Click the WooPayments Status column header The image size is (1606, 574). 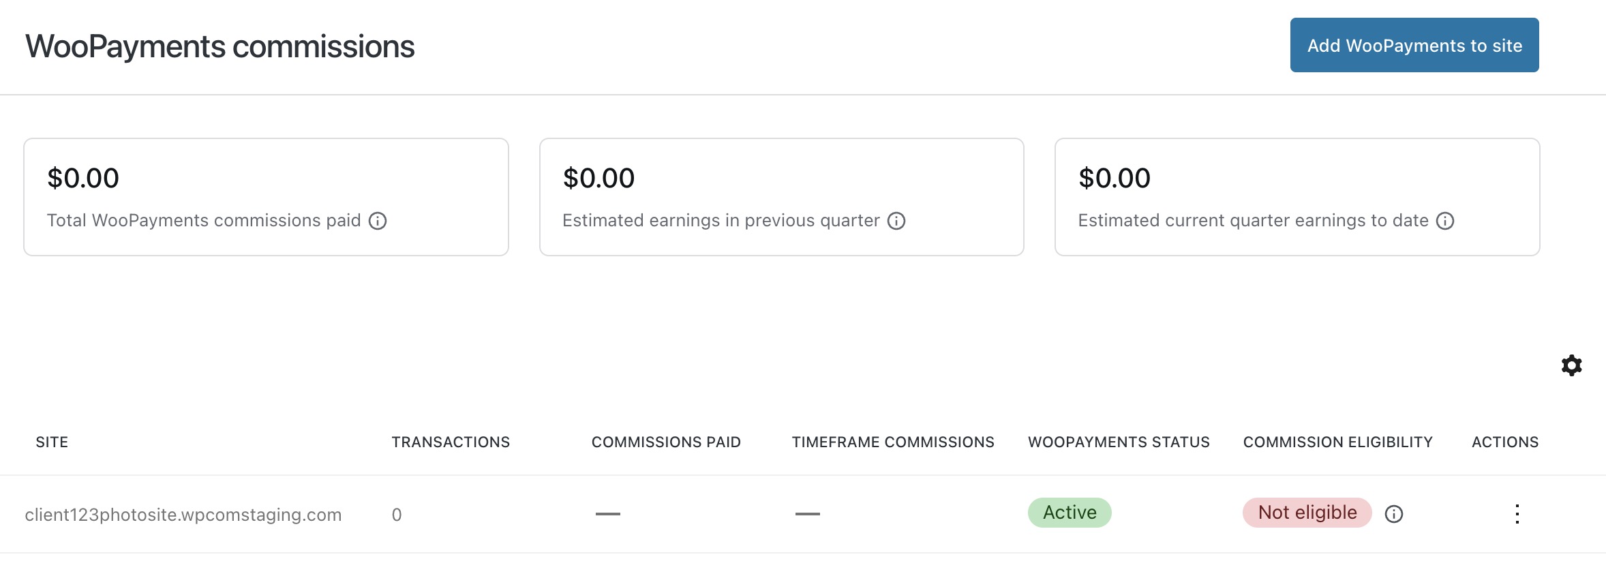pos(1119,442)
